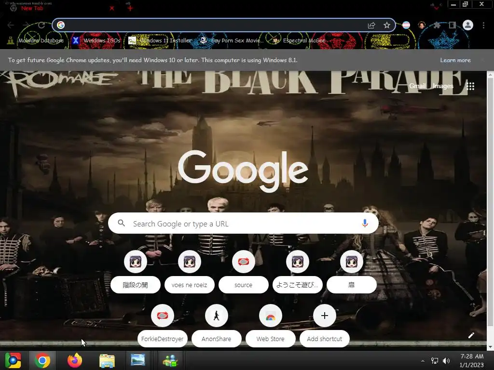494x370 pixels.
Task: Click the page vertical scrollbar
Action: point(490,201)
